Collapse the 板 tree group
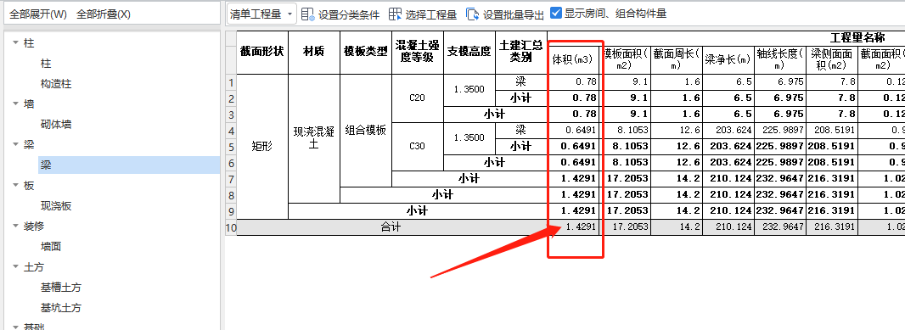This screenshot has height=330, width=905. (15, 186)
